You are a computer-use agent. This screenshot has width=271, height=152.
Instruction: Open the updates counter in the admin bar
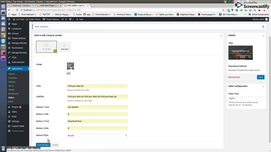64,19
